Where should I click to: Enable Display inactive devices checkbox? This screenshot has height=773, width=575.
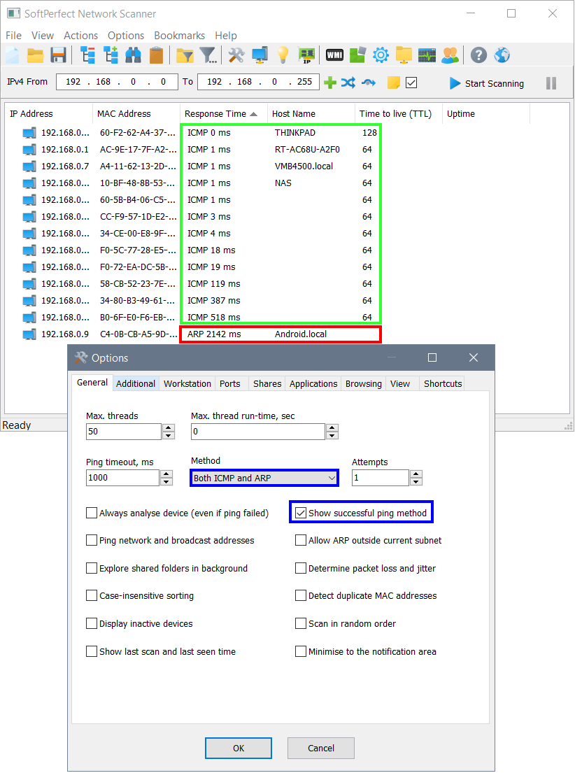click(91, 623)
